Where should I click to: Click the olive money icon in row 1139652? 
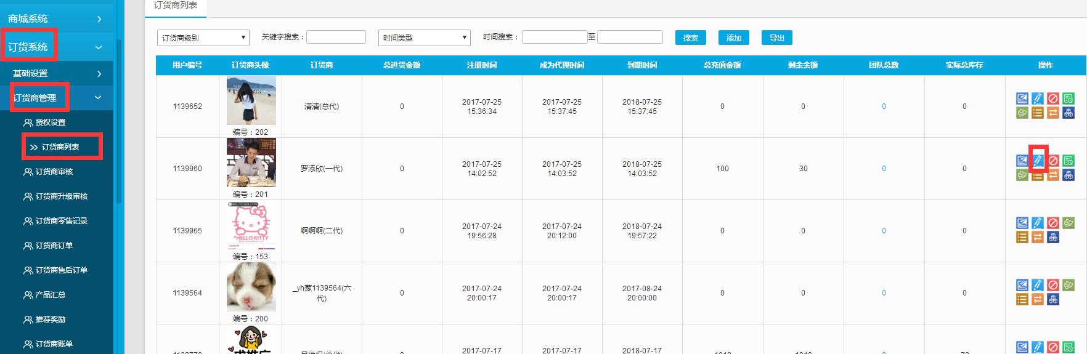(1022, 113)
